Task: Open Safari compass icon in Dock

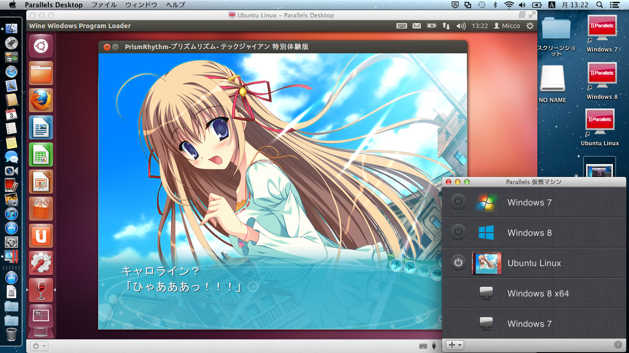Action: tap(12, 72)
